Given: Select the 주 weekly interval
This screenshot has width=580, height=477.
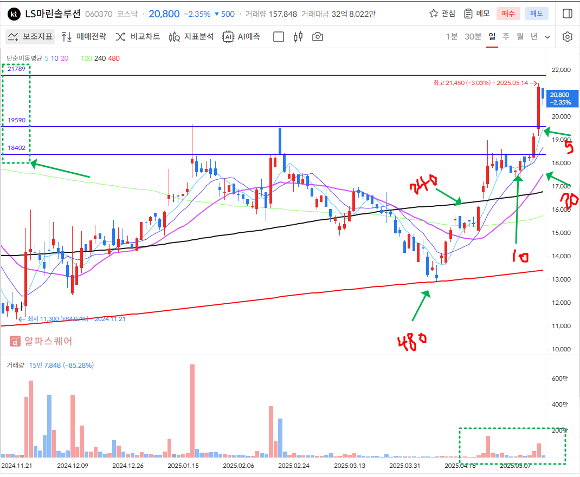Looking at the screenshot, I should pyautogui.click(x=506, y=37).
